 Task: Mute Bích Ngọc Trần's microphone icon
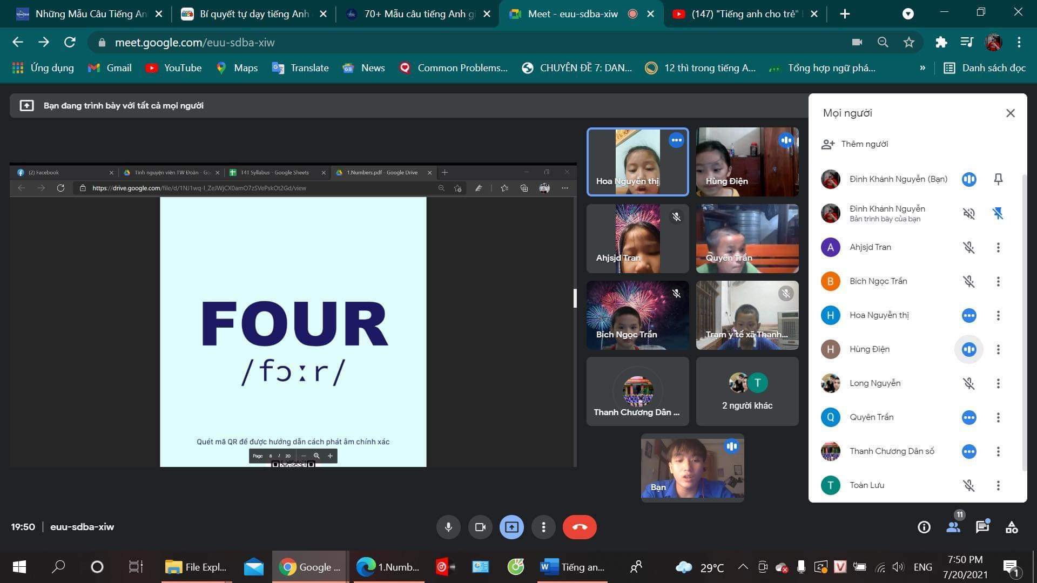968,281
